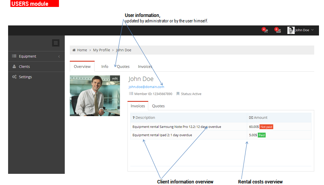
Task: Click the Status bookmark flag icon
Action: point(178,94)
